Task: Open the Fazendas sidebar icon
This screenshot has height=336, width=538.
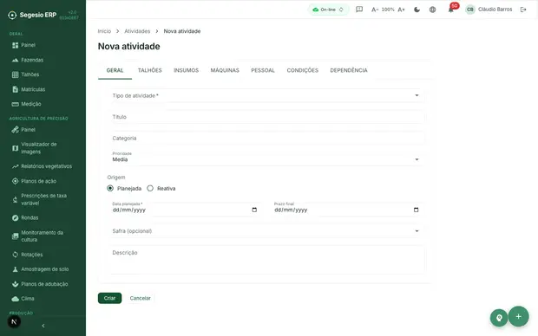Action: (x=15, y=60)
